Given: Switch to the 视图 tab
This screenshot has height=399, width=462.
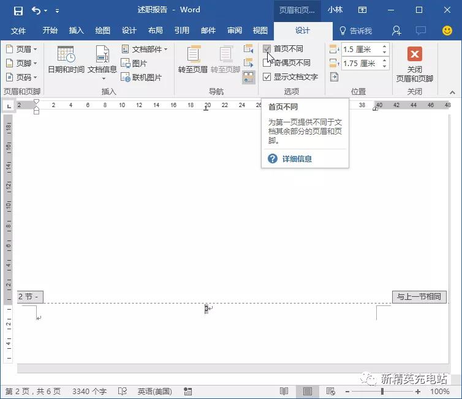Looking at the screenshot, I should point(260,31).
